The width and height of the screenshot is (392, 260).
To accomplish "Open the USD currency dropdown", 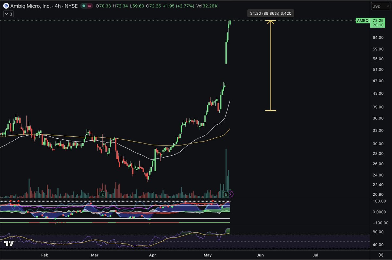I will 381,6.
